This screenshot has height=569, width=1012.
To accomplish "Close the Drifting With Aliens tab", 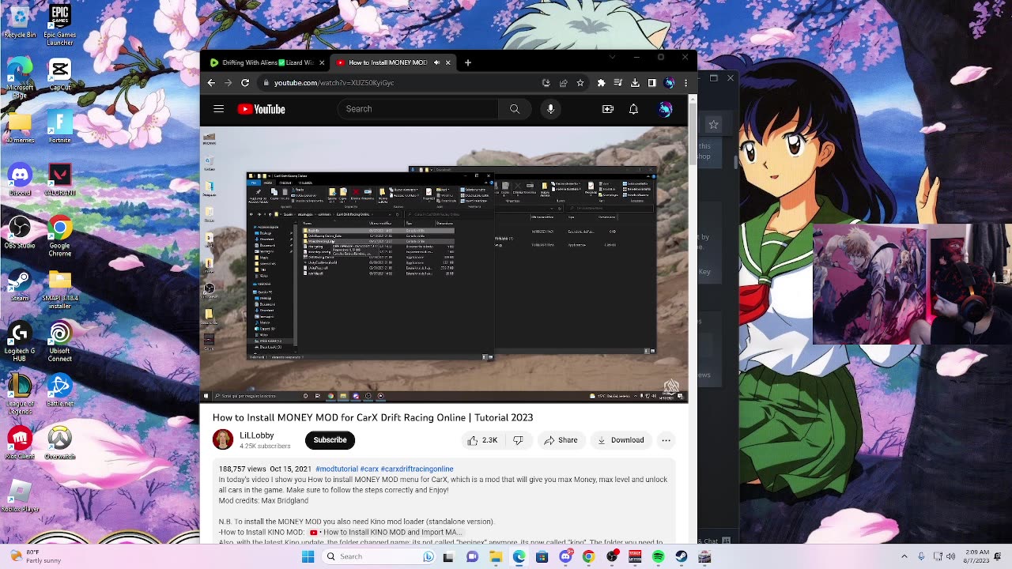I will pos(322,62).
